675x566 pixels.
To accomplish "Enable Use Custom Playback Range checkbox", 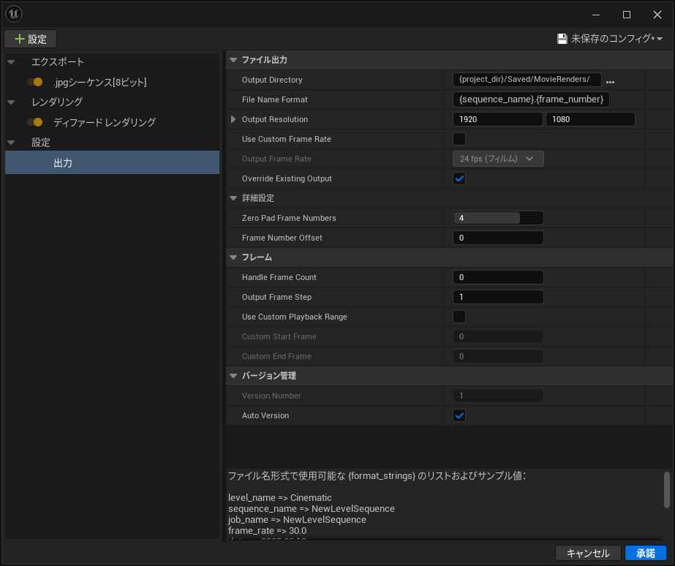I will pos(459,317).
